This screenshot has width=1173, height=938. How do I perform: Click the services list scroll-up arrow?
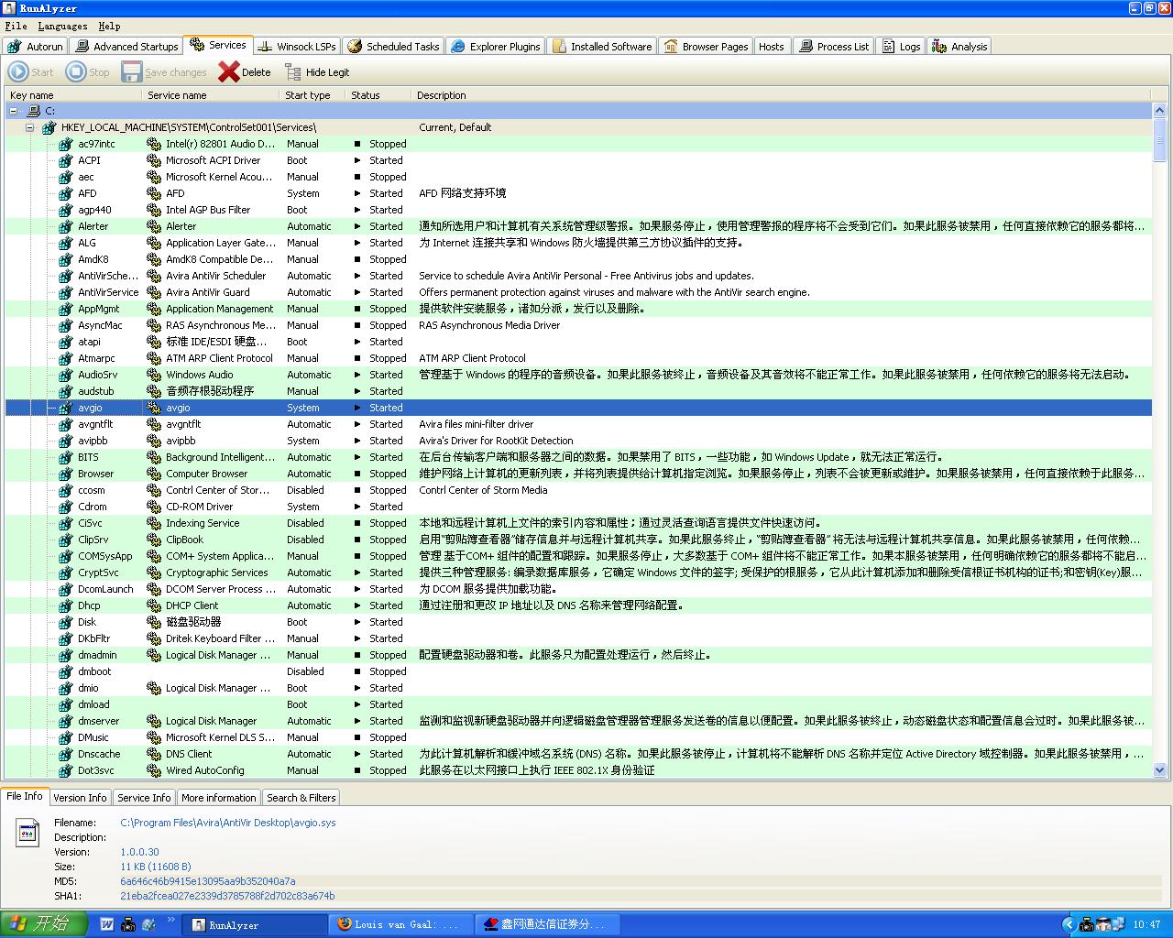pos(1159,111)
